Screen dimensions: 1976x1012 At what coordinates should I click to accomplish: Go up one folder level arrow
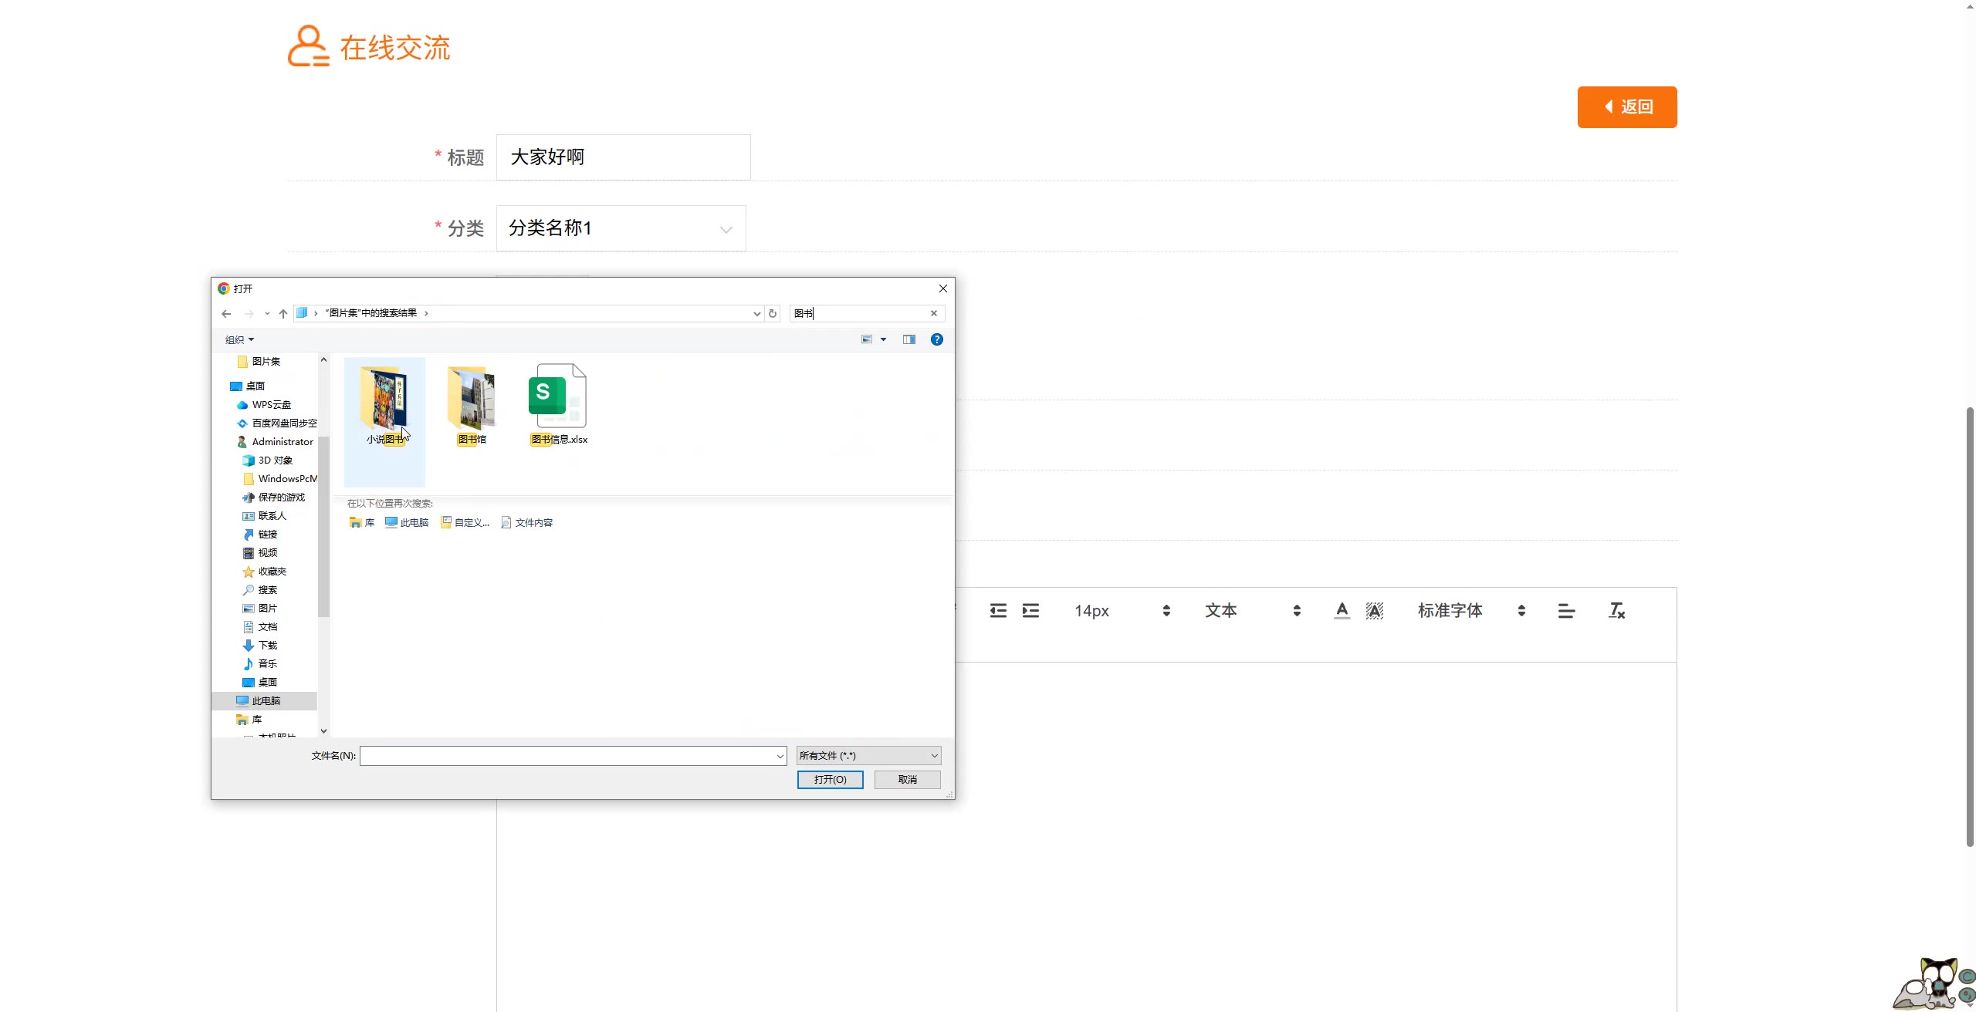[x=283, y=313]
